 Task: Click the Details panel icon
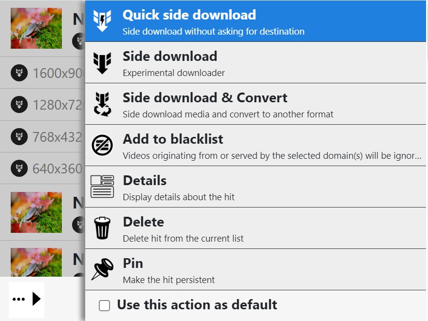[102, 187]
